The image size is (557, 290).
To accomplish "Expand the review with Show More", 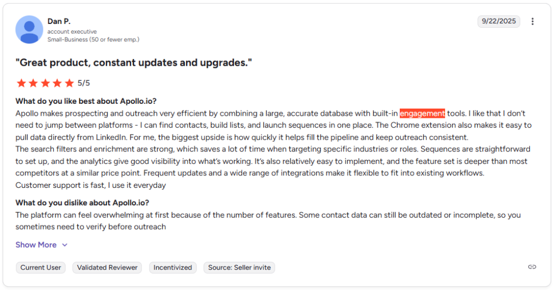I will coord(36,245).
